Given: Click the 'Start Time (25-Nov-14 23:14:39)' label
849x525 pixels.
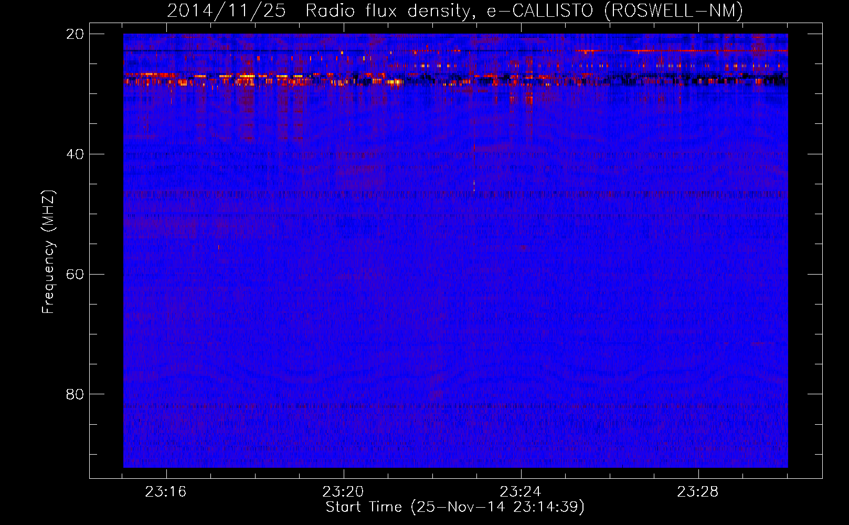Looking at the screenshot, I should tap(455, 507).
